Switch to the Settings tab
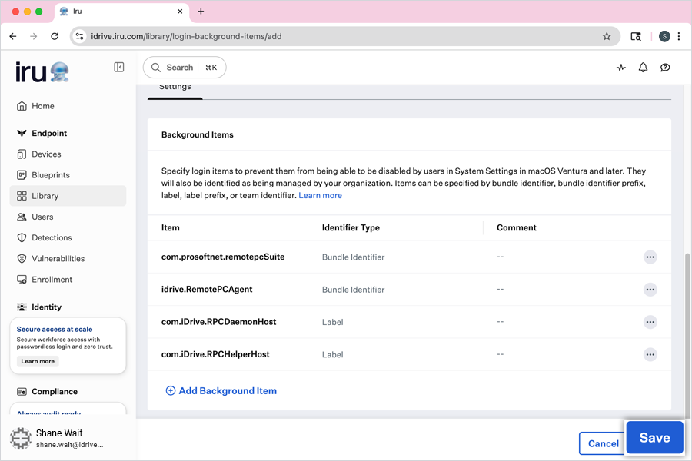 point(175,88)
